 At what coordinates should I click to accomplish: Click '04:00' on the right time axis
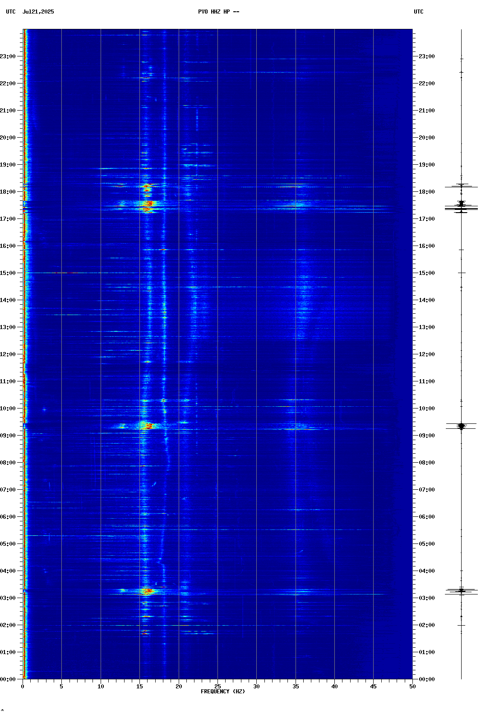click(427, 571)
